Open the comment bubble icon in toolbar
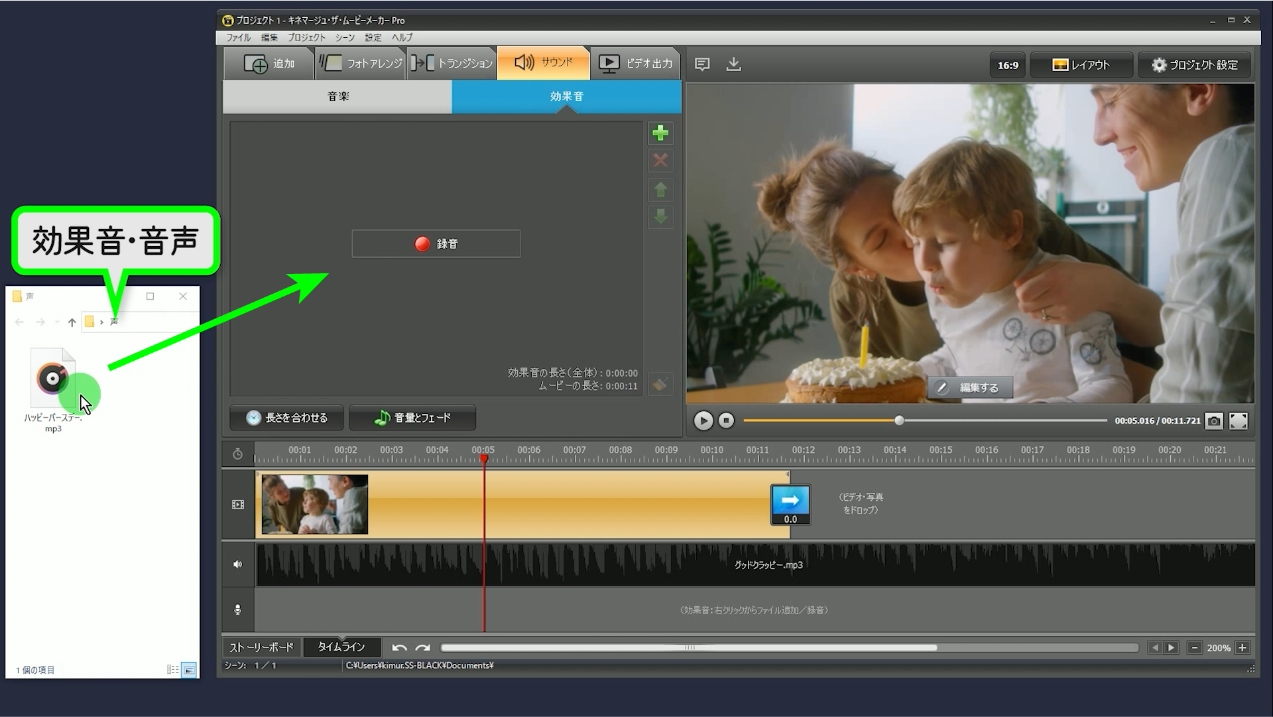Screen dimensions: 1273x717 point(702,64)
